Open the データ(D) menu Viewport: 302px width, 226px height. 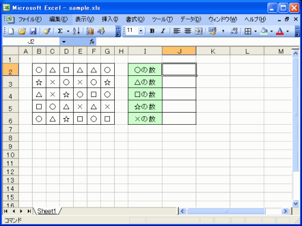point(190,19)
